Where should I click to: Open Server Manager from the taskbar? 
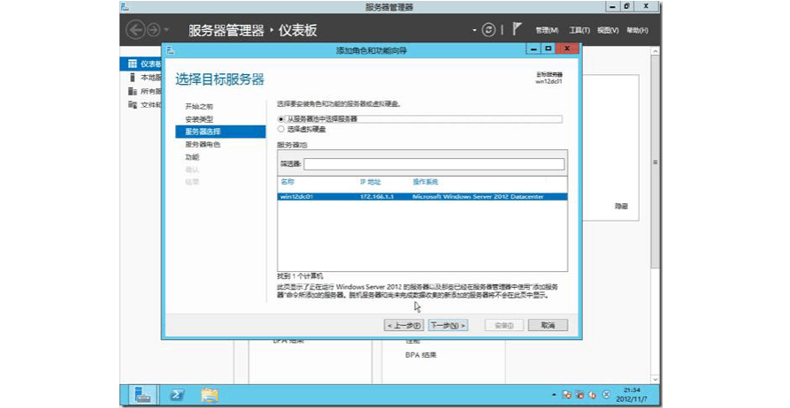point(142,395)
